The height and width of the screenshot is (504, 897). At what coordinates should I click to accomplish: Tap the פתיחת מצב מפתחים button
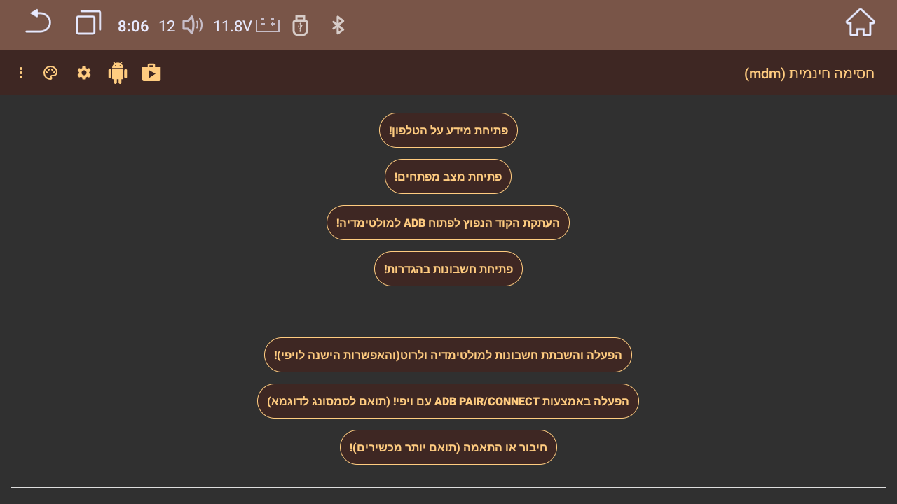(448, 176)
